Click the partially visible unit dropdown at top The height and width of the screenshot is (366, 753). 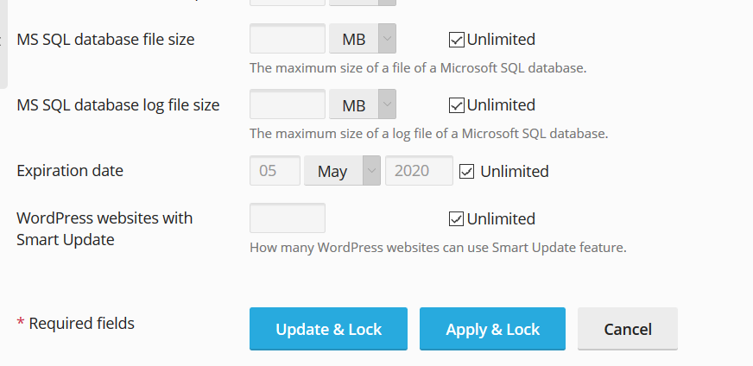coord(363,3)
